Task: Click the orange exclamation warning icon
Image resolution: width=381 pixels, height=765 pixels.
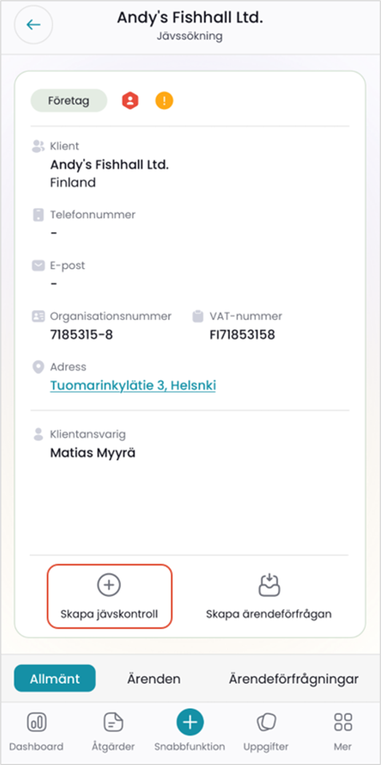Action: [x=165, y=101]
